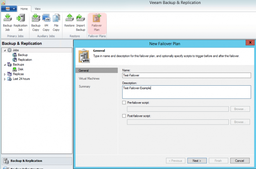Viewport: 256px width, 169px height.
Task: Open the Restore wizard icon
Action: [69, 18]
